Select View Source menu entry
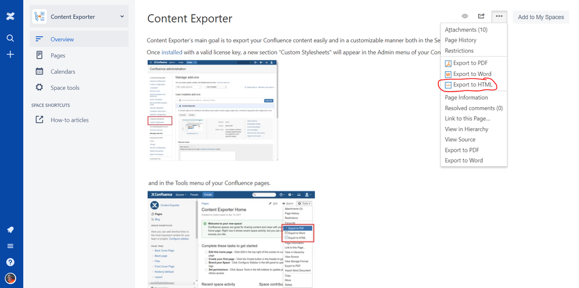579x288 pixels. [x=474, y=140]
